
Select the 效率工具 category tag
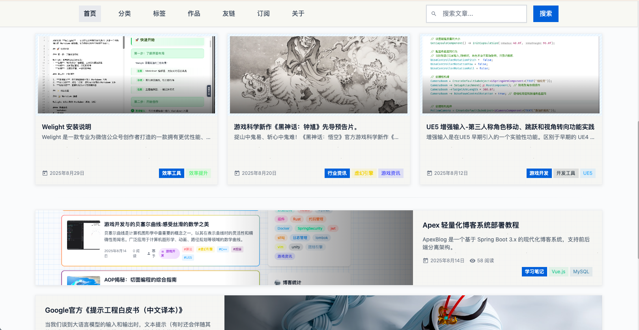point(172,173)
